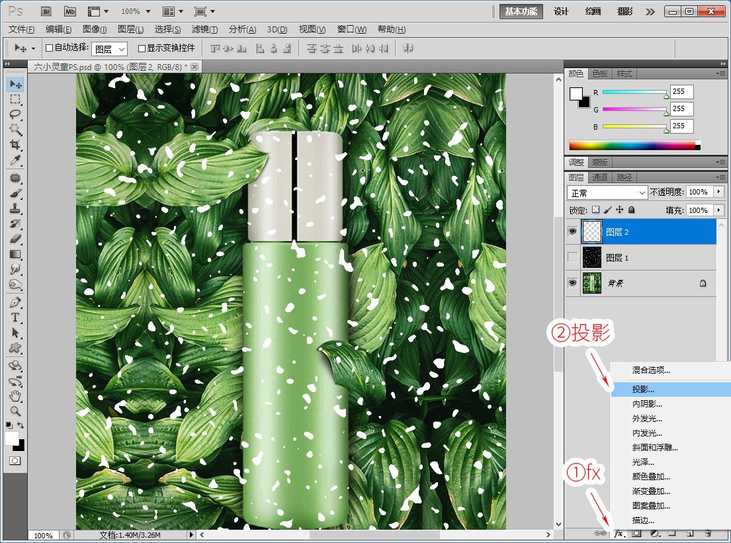Switch to the 通道 tab
731x543 pixels.
tap(600, 177)
